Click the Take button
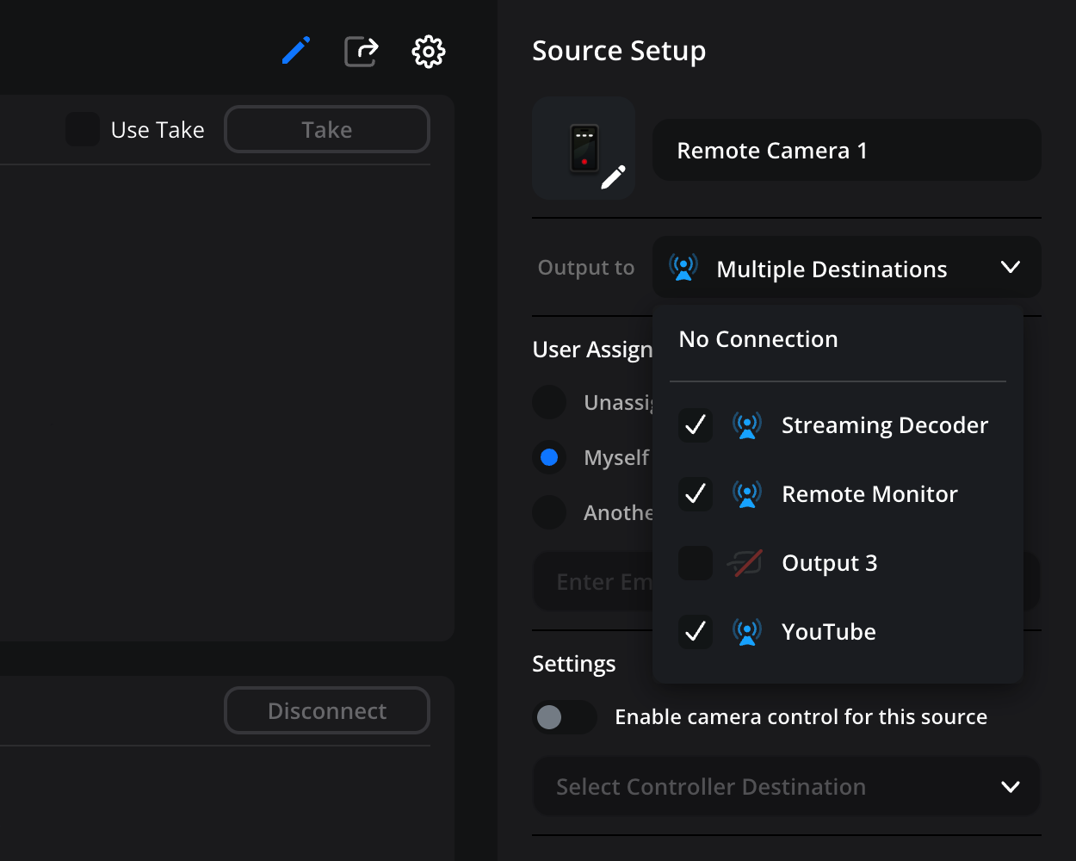 pos(327,129)
